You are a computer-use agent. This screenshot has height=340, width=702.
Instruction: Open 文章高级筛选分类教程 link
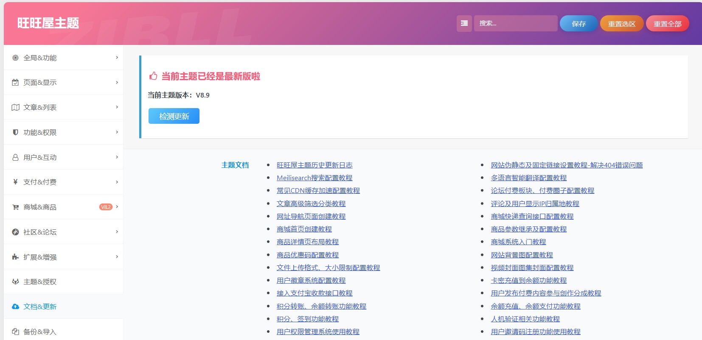pos(311,203)
